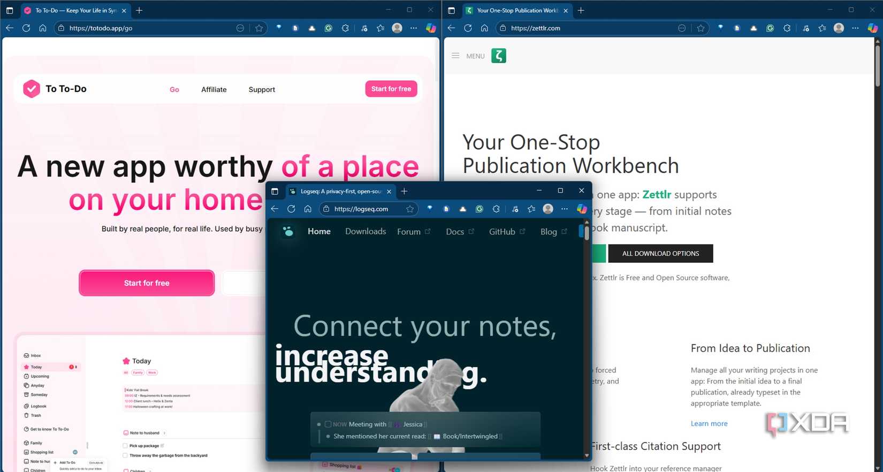Open Zettlr hamburger menu icon
This screenshot has width=883, height=472.
point(455,56)
